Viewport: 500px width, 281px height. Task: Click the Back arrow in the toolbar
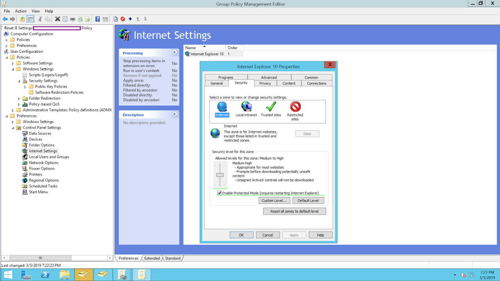(x=5, y=19)
